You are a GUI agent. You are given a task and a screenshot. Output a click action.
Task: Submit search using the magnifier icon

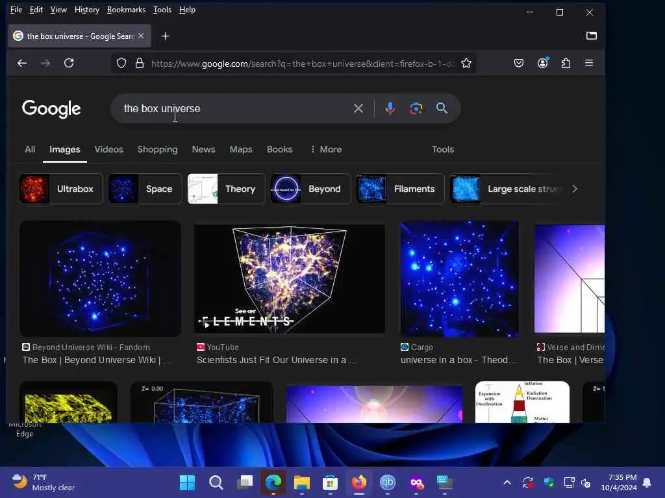tap(442, 108)
